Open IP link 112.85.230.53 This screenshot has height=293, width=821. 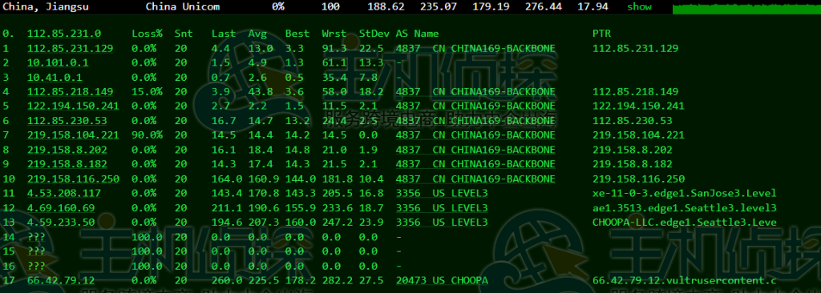tap(67, 121)
